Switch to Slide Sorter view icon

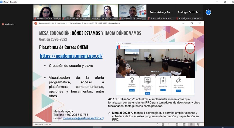click(184, 124)
